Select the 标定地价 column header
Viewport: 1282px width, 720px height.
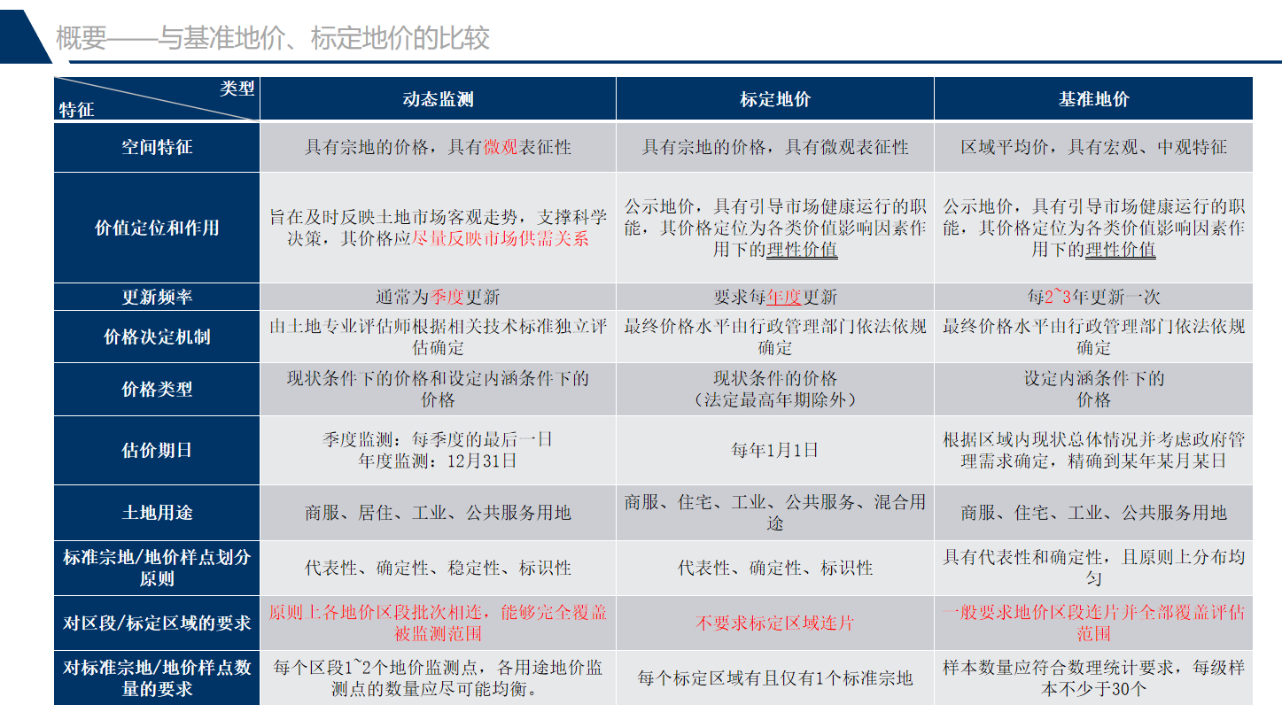pyautogui.click(x=775, y=99)
